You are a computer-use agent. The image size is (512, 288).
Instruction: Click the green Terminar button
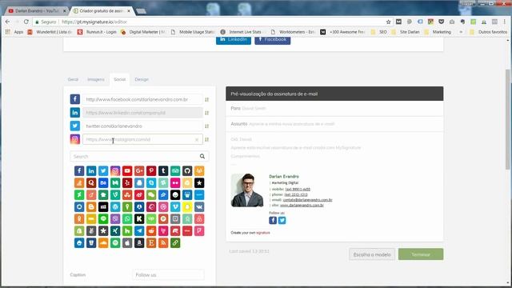tap(421, 254)
